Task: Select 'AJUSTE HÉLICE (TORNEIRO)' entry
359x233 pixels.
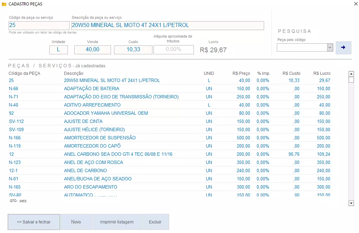Action: coord(170,130)
